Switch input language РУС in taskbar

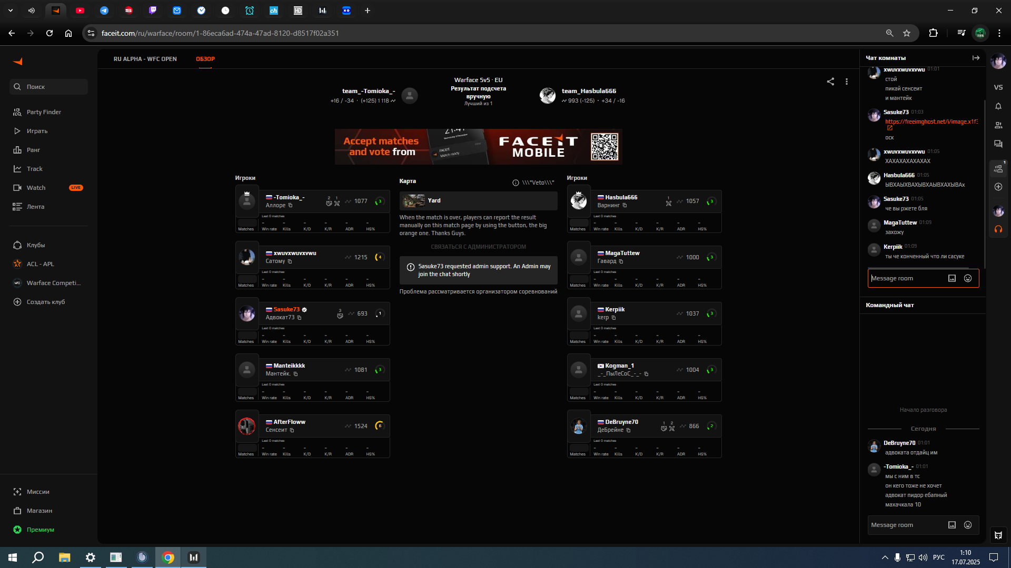point(938,557)
